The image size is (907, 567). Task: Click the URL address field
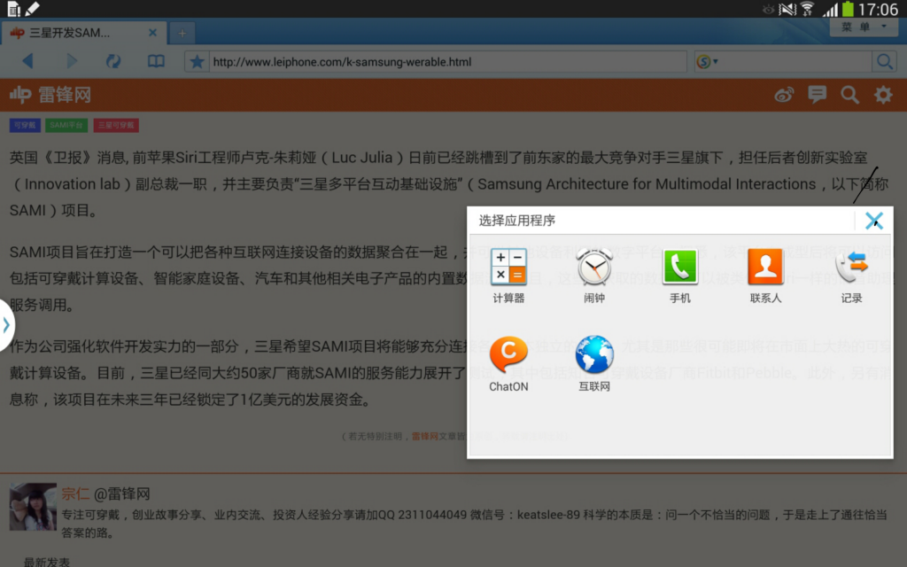click(447, 61)
